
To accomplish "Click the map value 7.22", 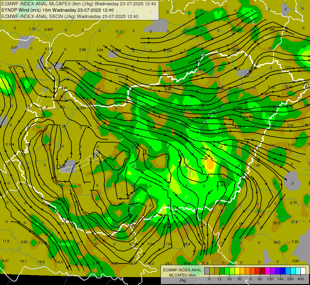I will point(295,242).
